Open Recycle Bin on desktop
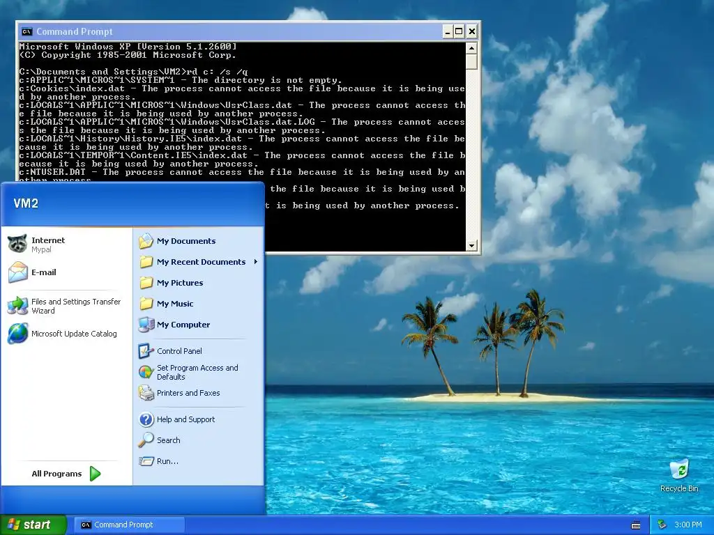 (x=679, y=475)
